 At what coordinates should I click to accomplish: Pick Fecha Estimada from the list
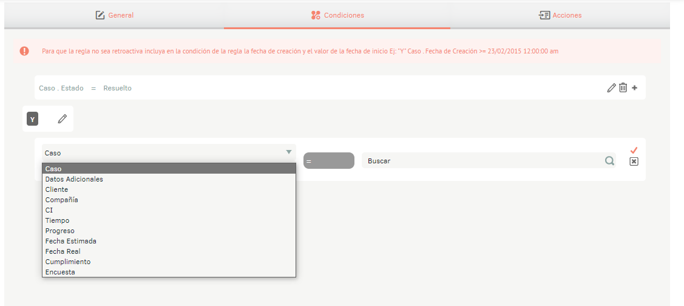click(169, 241)
